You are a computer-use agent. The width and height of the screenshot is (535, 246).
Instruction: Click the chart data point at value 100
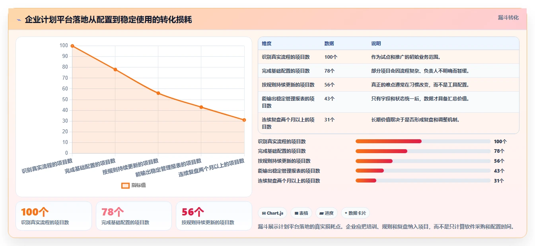pos(72,46)
